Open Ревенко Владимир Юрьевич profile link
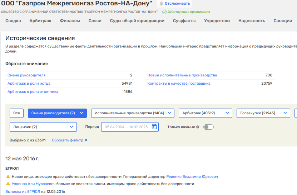 click(x=192, y=176)
